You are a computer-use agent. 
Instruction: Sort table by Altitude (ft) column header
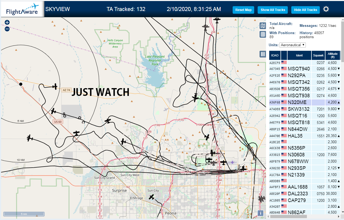pyautogui.click(x=333, y=55)
